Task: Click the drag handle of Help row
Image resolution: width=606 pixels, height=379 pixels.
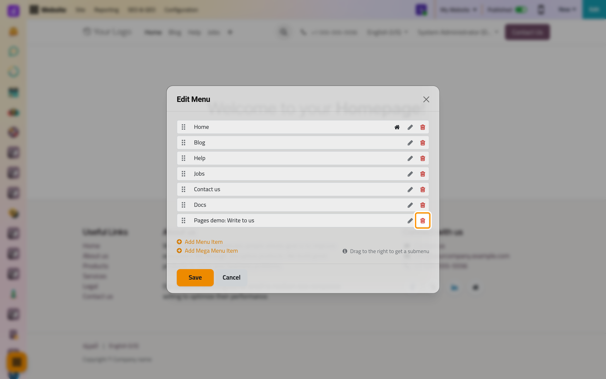Action: [x=183, y=158]
